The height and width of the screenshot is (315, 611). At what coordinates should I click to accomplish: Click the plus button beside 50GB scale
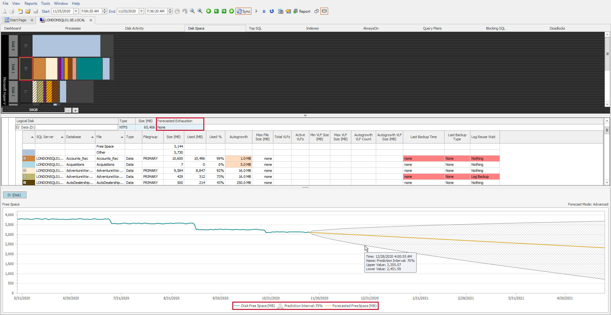[75, 110]
